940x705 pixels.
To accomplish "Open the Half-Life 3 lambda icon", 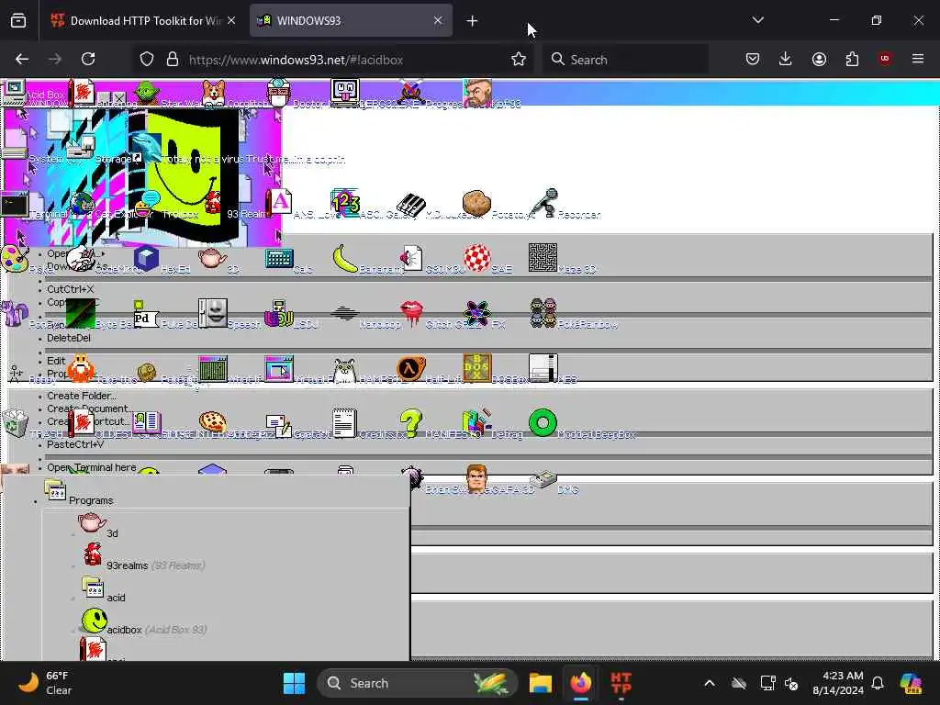I will tap(411, 369).
